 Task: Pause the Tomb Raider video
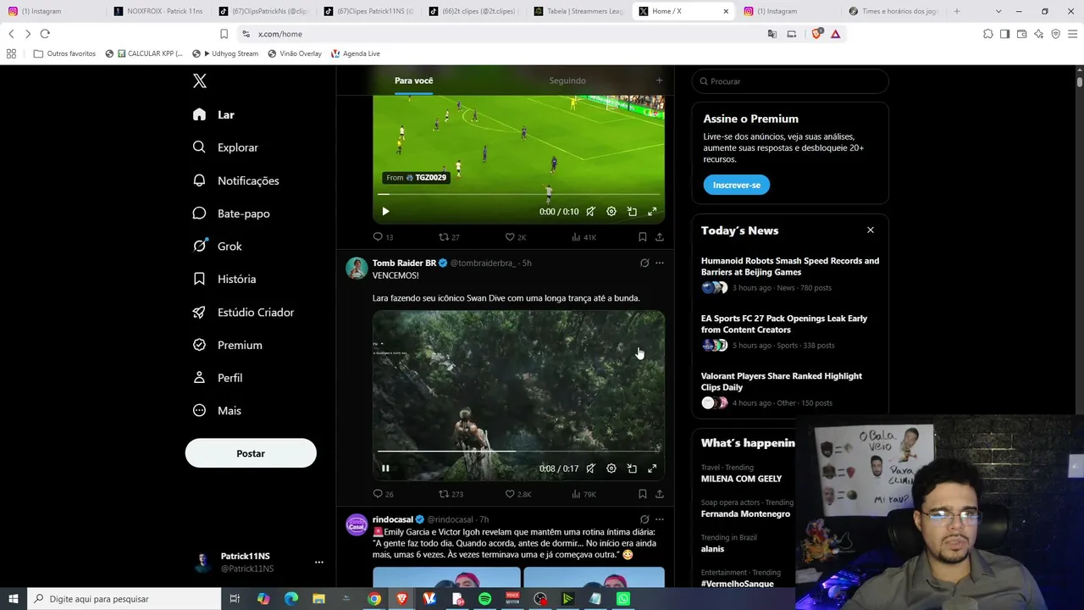coord(385,469)
